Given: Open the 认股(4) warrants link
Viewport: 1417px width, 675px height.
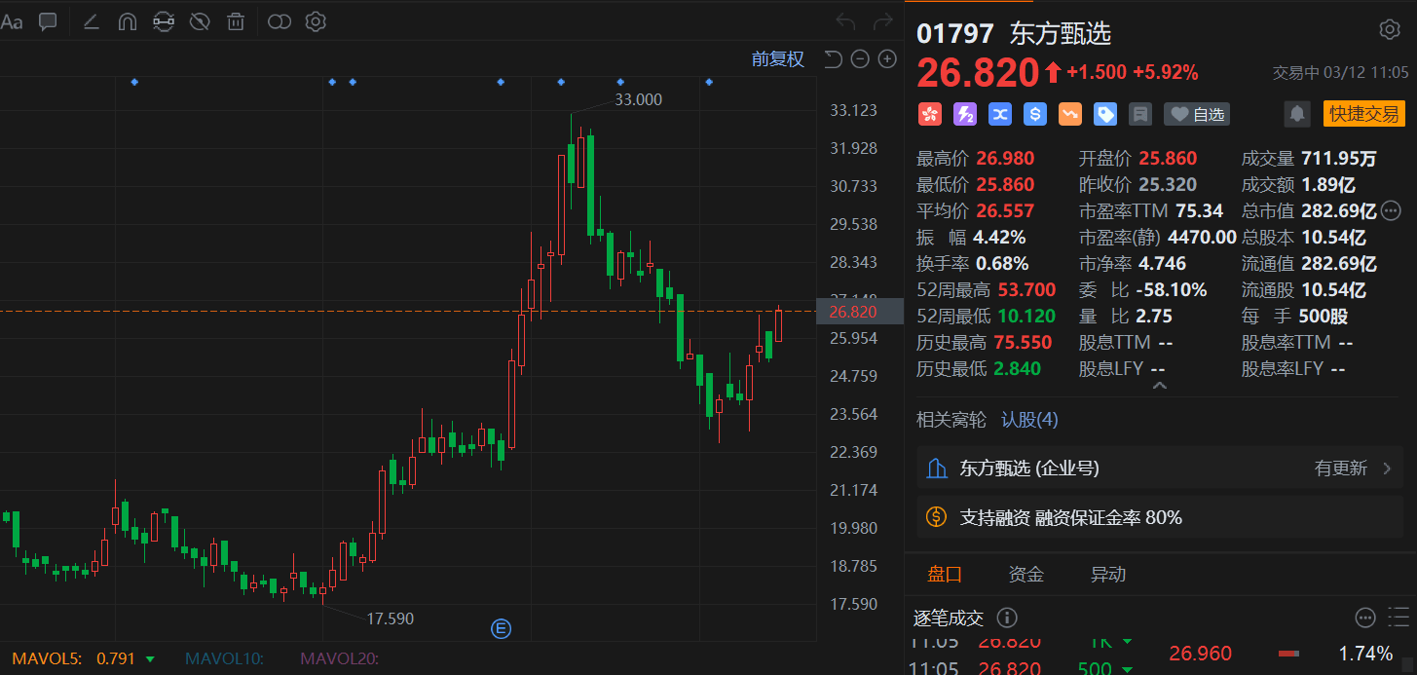Looking at the screenshot, I should (1029, 420).
